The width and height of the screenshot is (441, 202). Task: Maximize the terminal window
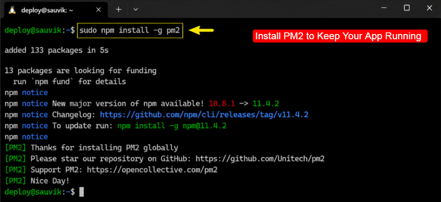pyautogui.click(x=407, y=8)
